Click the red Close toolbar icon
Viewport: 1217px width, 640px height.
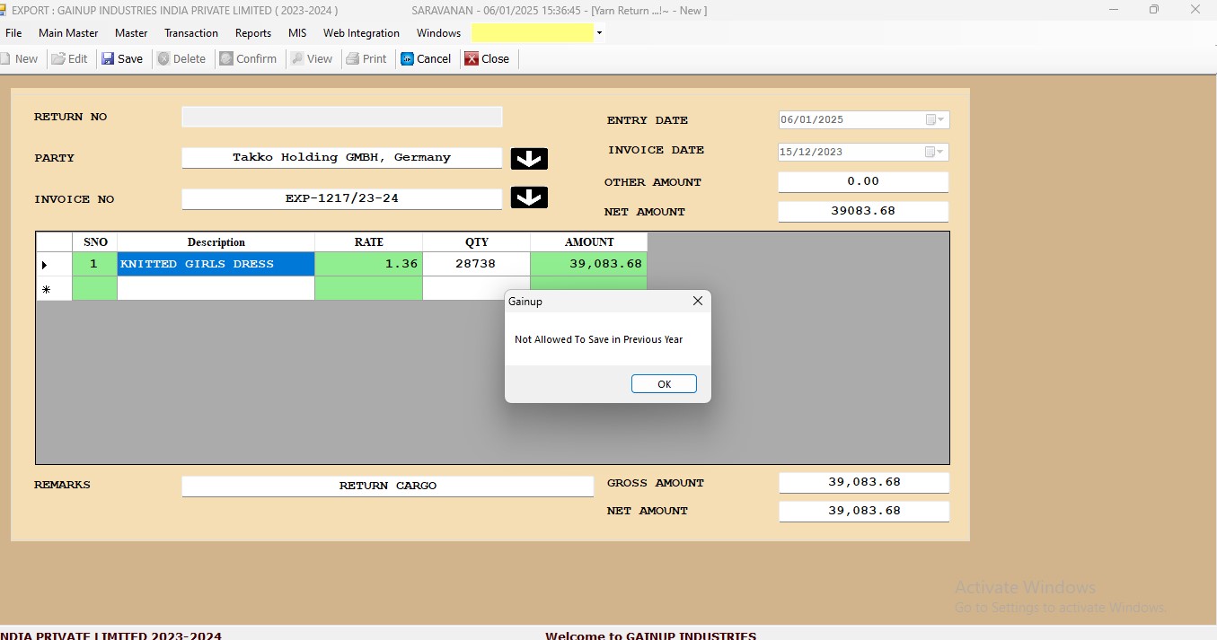click(x=472, y=59)
